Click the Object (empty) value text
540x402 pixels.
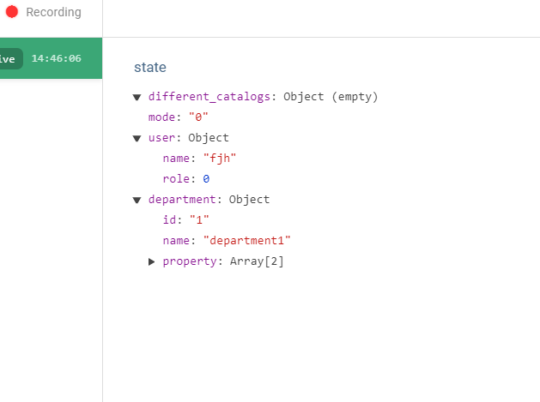[331, 97]
